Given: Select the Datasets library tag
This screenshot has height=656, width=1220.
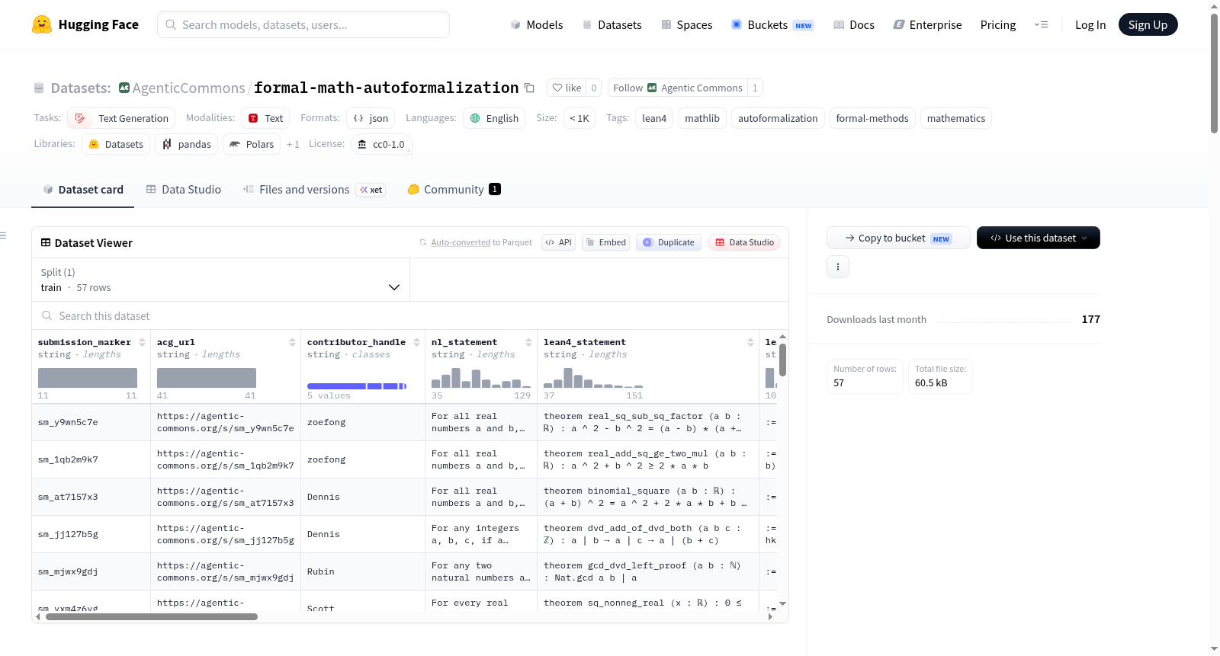Looking at the screenshot, I should [116, 144].
